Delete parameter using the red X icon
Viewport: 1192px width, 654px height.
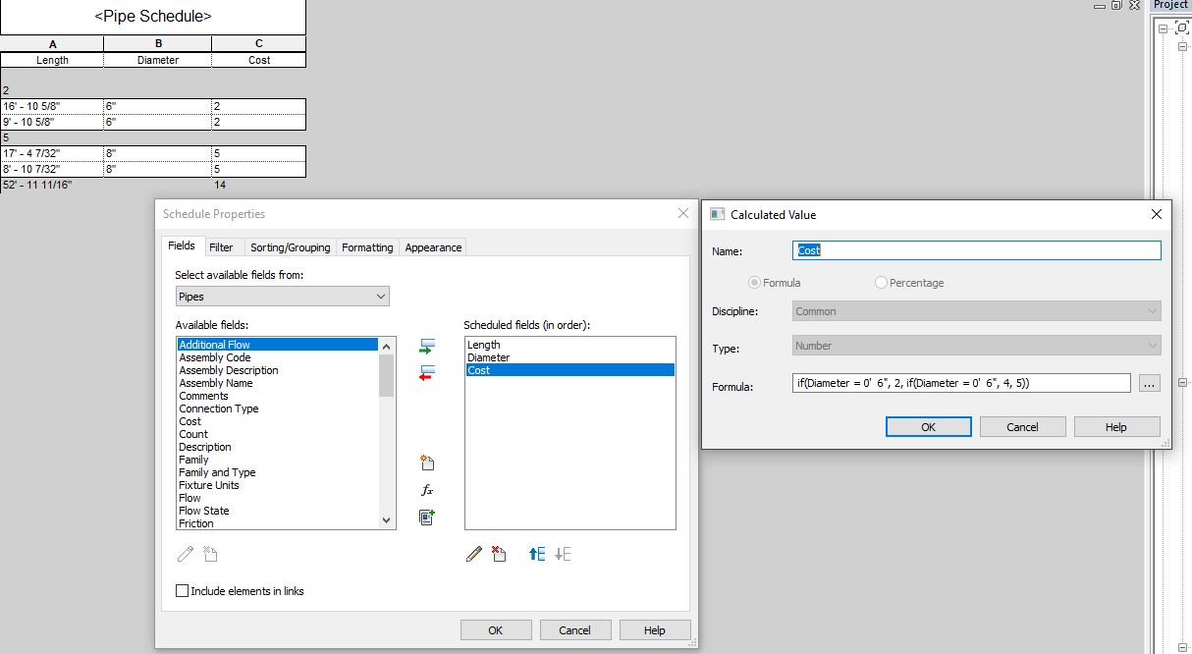coord(499,553)
